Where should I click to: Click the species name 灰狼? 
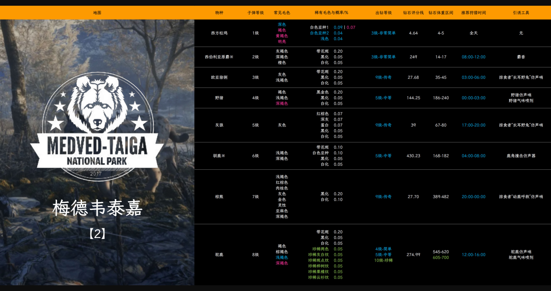click(219, 125)
